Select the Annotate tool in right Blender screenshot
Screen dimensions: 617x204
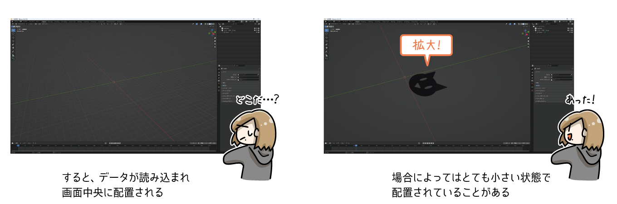click(x=327, y=52)
